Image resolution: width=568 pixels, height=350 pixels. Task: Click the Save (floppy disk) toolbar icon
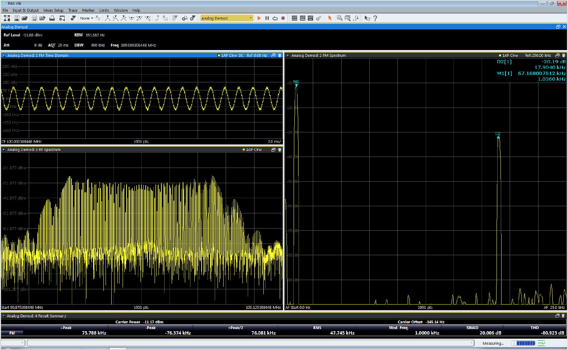pos(17,18)
